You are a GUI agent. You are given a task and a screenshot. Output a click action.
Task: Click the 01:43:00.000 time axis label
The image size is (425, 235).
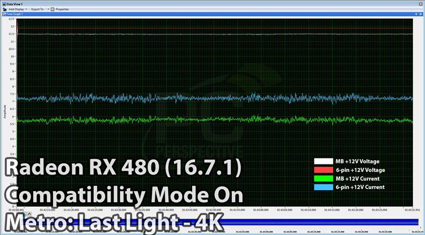point(261,210)
